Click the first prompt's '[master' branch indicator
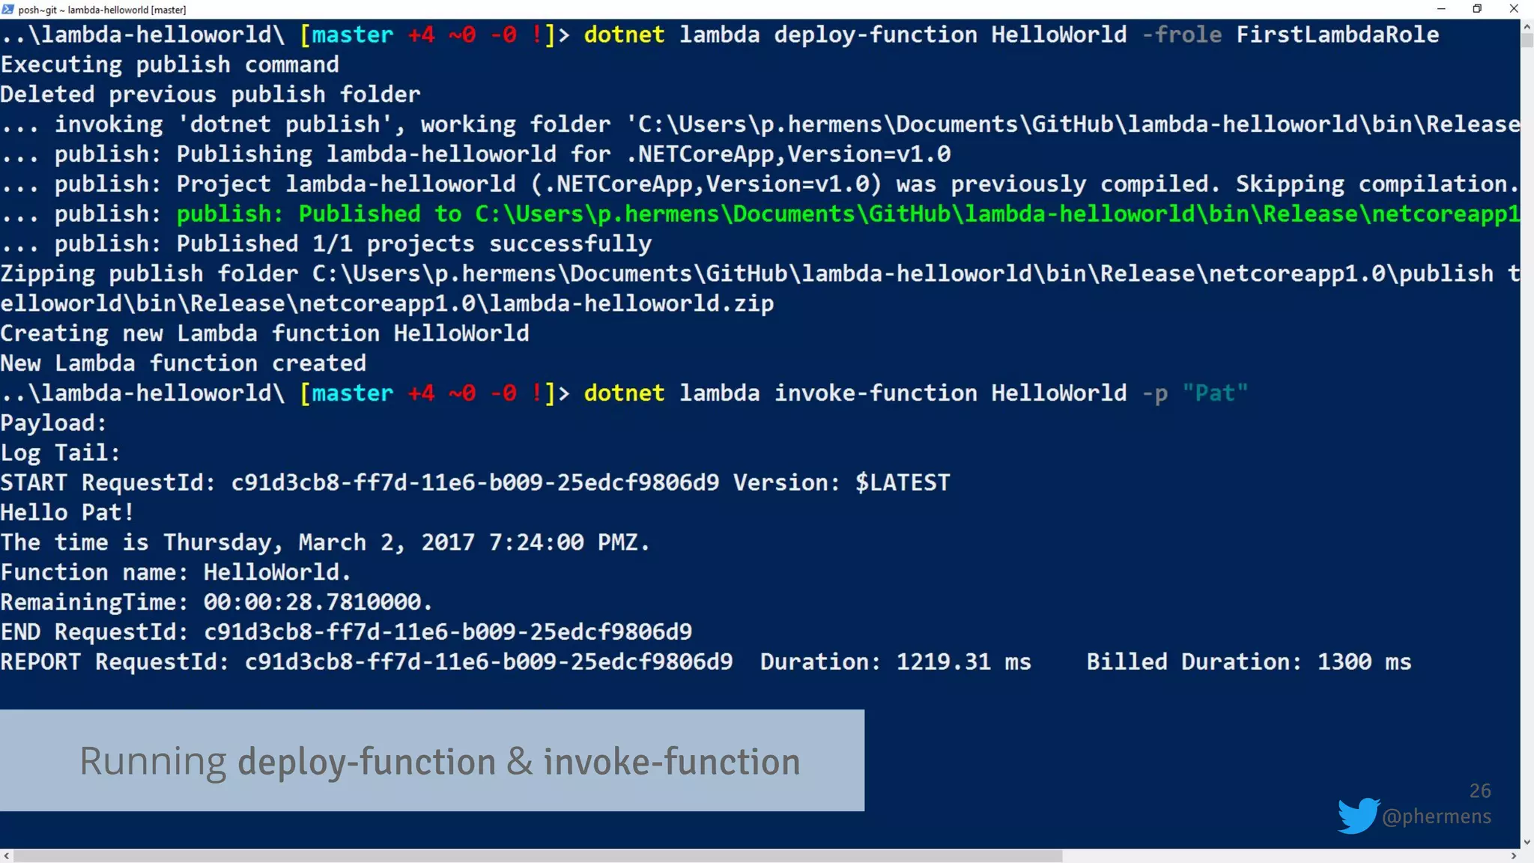Viewport: 1534px width, 863px height. click(x=346, y=34)
